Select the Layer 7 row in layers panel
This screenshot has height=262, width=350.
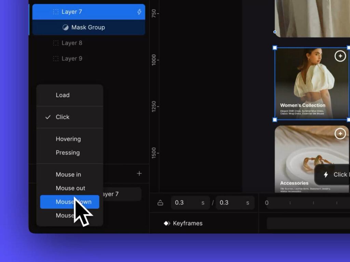(89, 12)
